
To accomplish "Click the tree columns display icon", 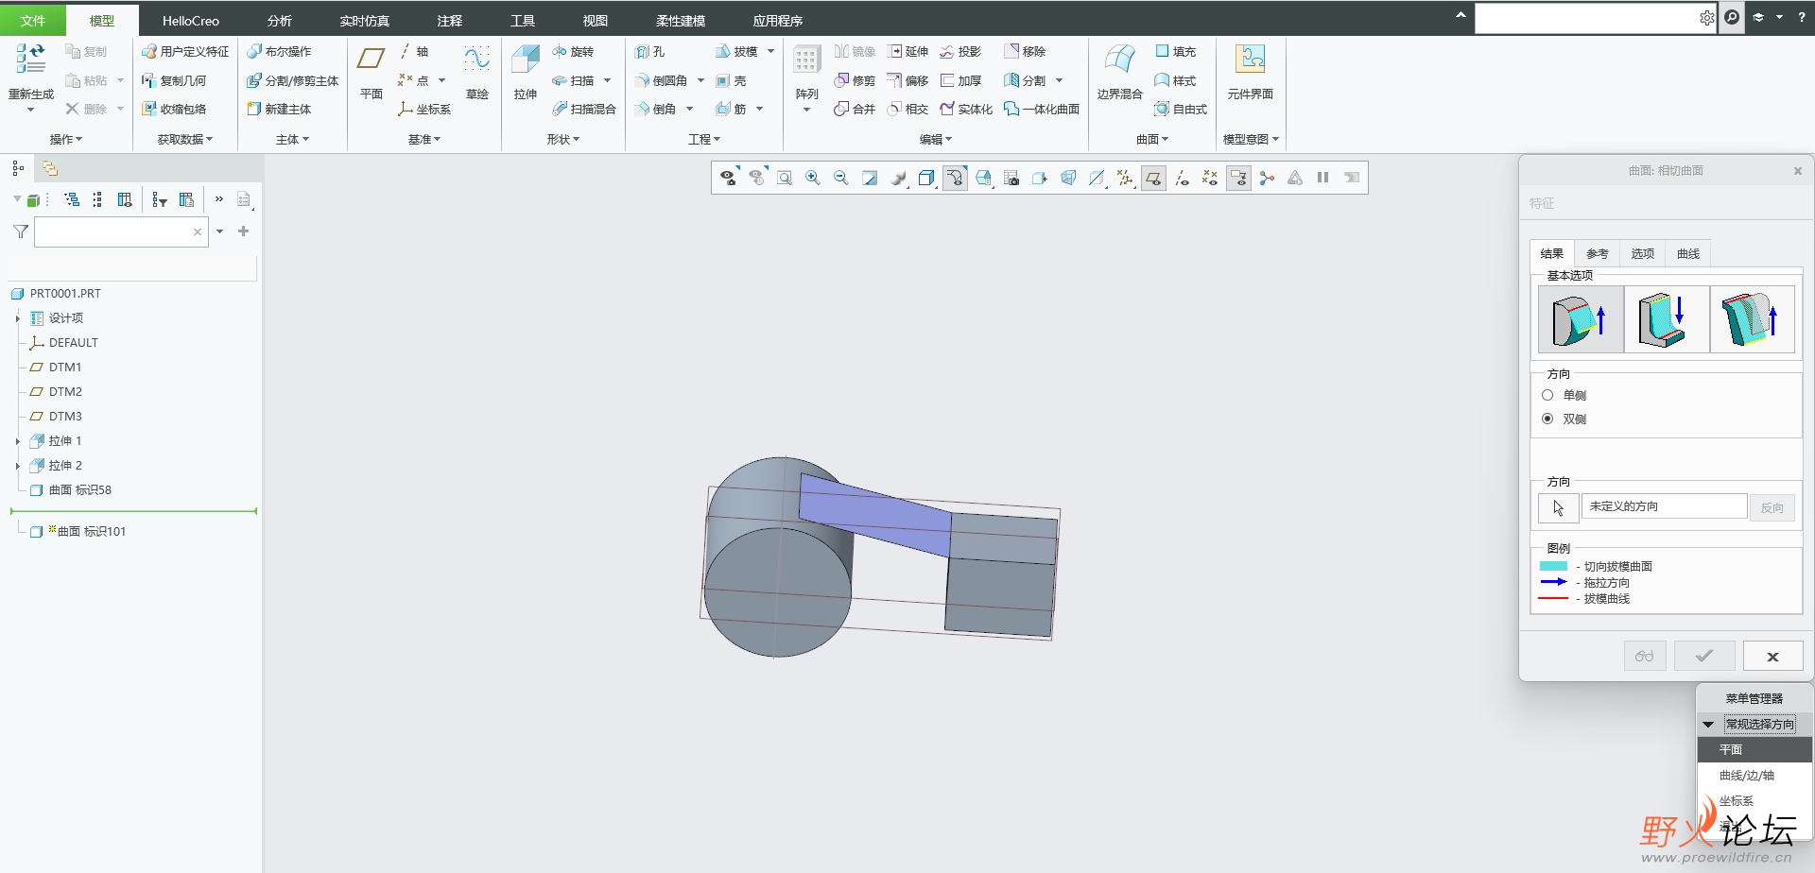I will tap(125, 199).
